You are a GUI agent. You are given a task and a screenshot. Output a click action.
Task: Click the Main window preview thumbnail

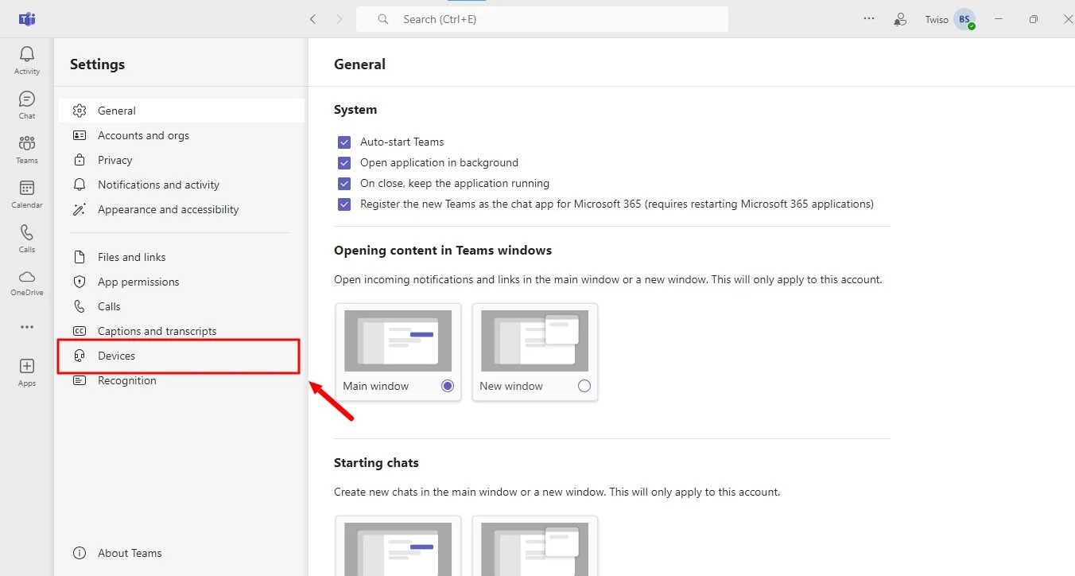[398, 341]
